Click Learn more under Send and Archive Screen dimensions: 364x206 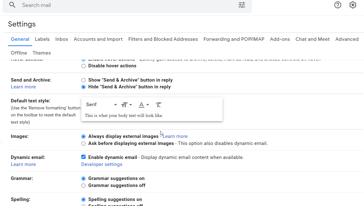[23, 87]
